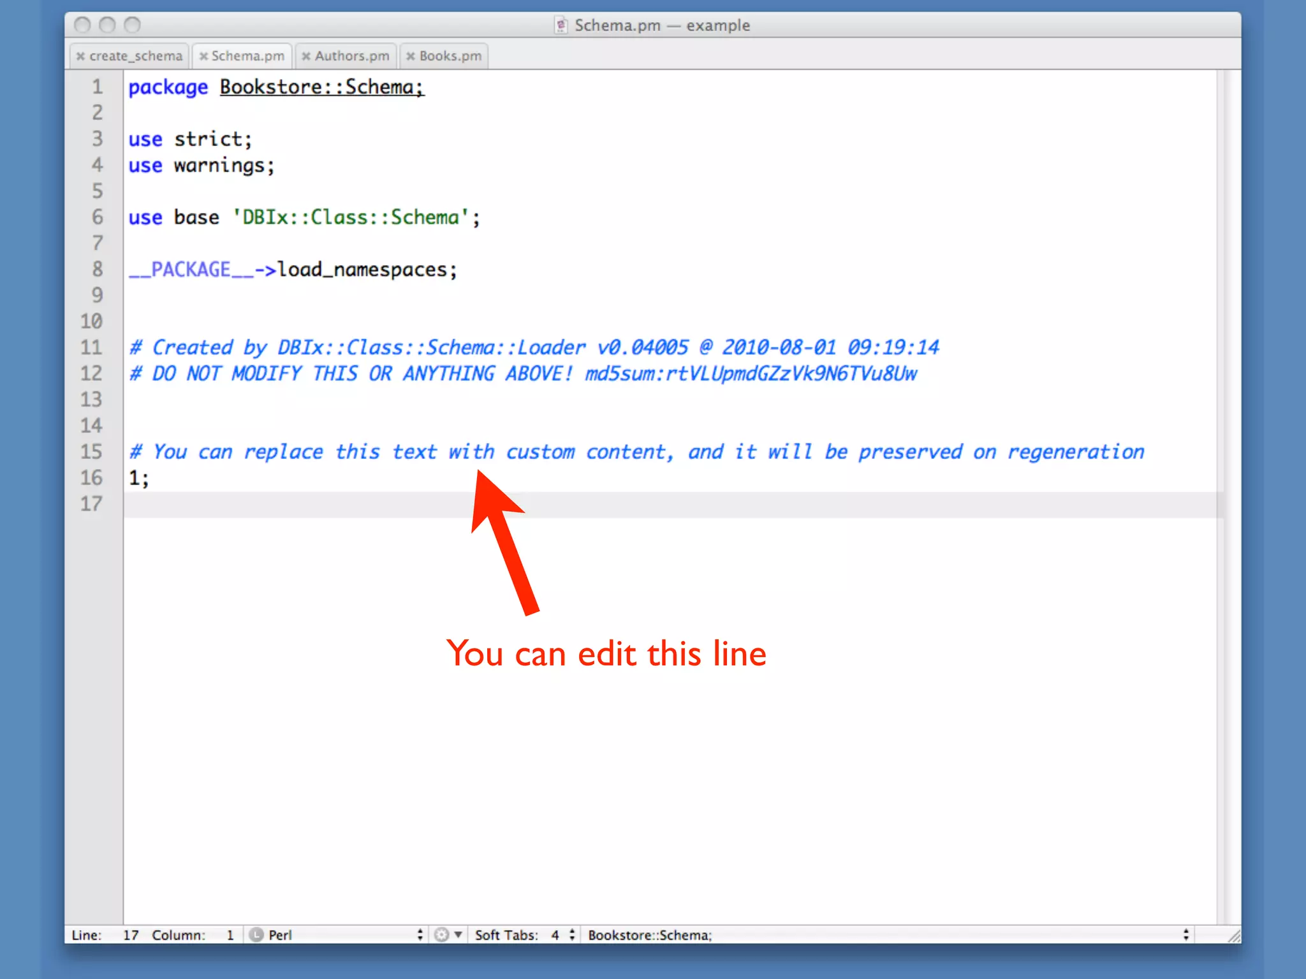Switch to the Books.pm tab
The width and height of the screenshot is (1306, 979).
point(450,56)
